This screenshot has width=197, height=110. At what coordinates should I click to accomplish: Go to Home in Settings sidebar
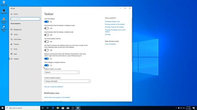pyautogui.click(x=16, y=14)
